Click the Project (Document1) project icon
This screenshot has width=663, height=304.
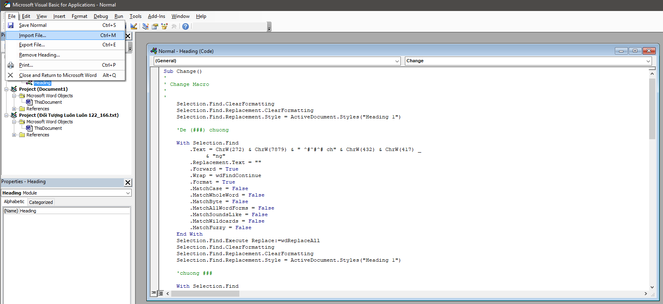point(14,89)
